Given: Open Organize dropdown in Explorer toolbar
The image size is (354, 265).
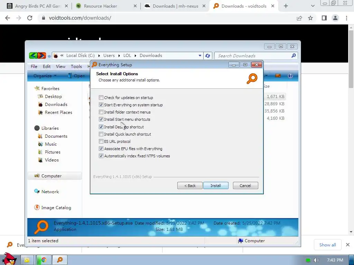Looking at the screenshot, I should coord(45,76).
